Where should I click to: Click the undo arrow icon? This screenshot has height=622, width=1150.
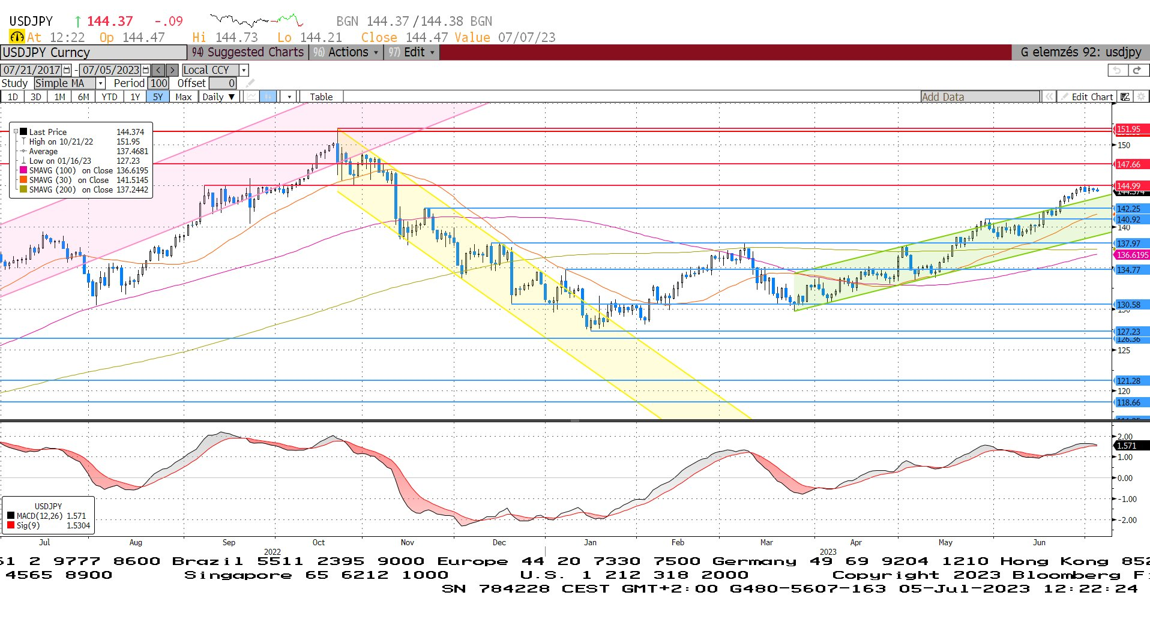pos(1116,70)
